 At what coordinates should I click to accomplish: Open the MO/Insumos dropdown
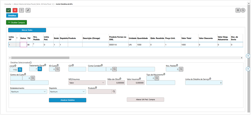(87, 83)
